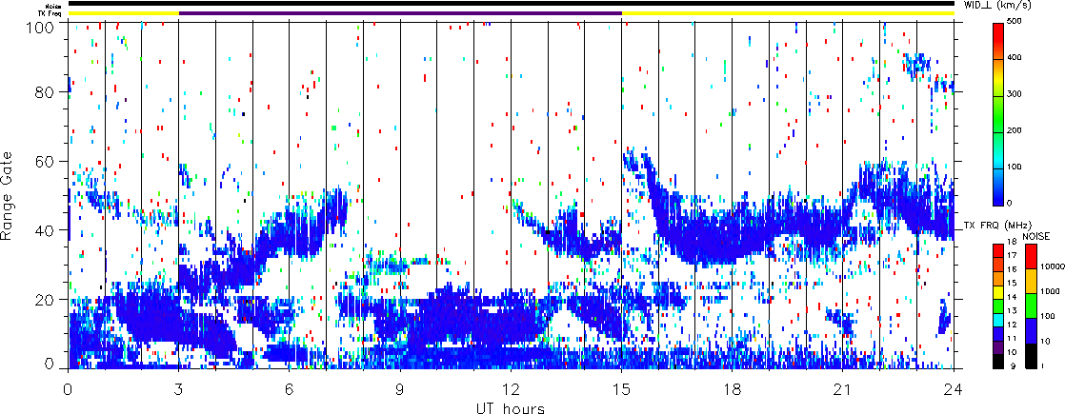Click the cyan 12 MHz swatch in TX FRQ legend
Viewport: 1065px width, 414px height.
[998, 321]
